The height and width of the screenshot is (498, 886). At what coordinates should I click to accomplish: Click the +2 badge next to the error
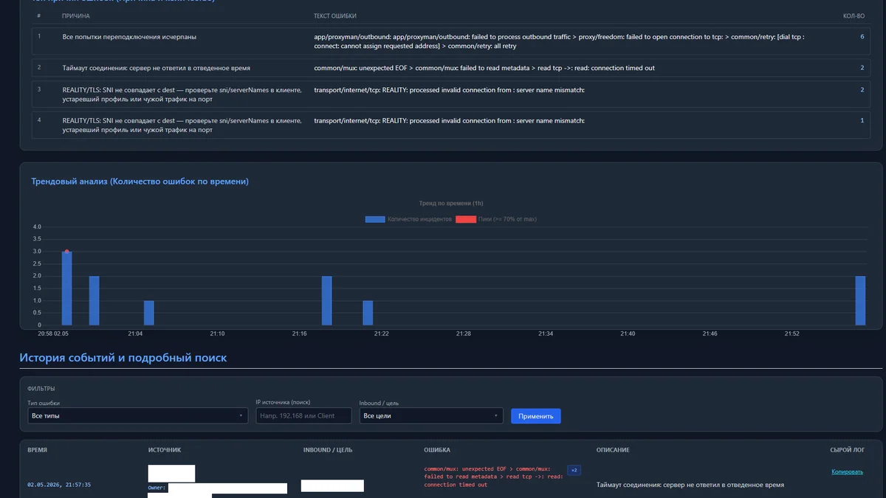click(x=574, y=470)
